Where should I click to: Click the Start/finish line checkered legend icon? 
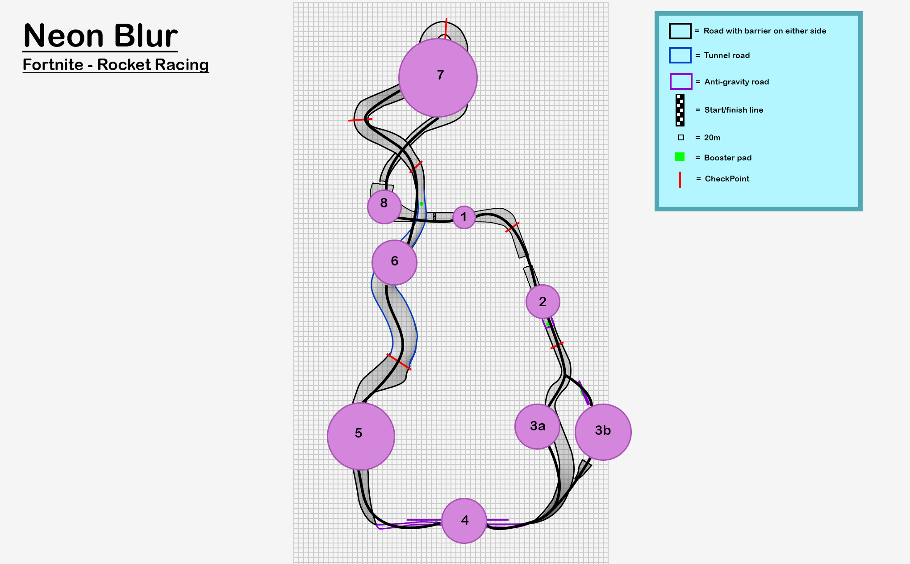point(680,110)
